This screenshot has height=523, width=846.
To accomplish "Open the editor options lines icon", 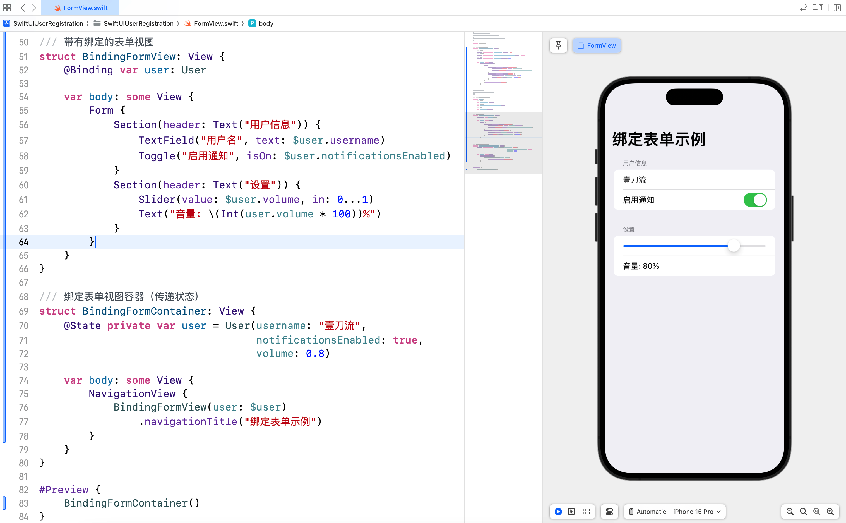I will tap(818, 8).
